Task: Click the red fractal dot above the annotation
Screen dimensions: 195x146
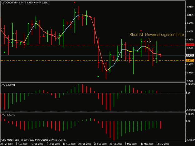Action: coord(141,31)
